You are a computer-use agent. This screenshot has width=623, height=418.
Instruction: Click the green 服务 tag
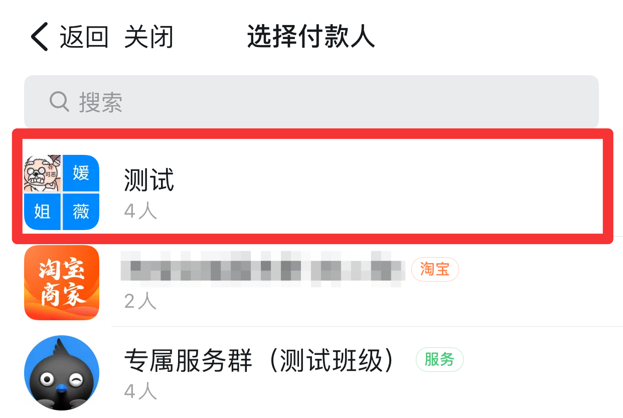439,360
